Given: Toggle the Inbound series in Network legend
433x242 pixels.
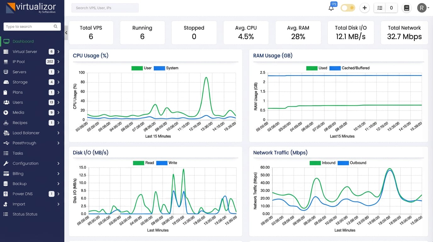Looking at the screenshot, I should click(323, 163).
